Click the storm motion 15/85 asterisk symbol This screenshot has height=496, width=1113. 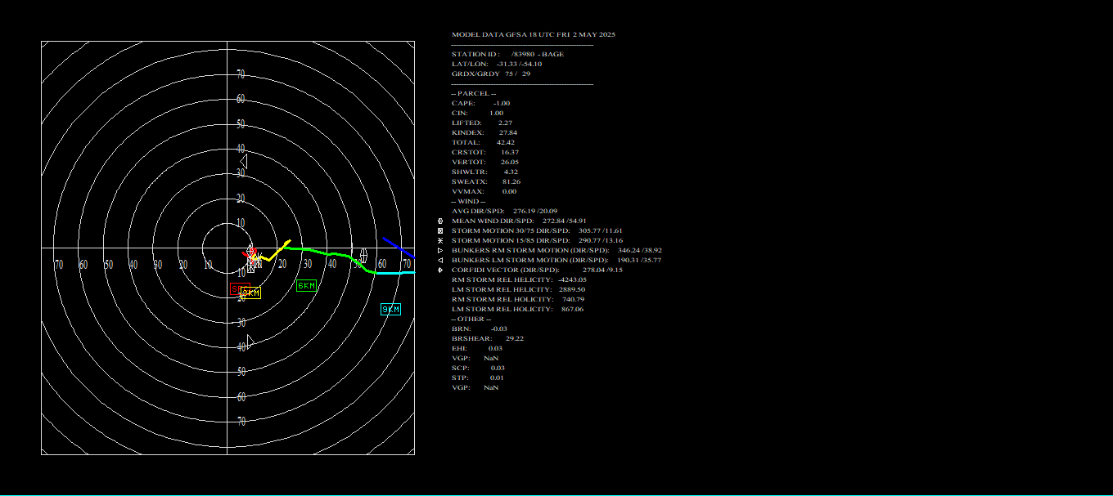point(440,240)
